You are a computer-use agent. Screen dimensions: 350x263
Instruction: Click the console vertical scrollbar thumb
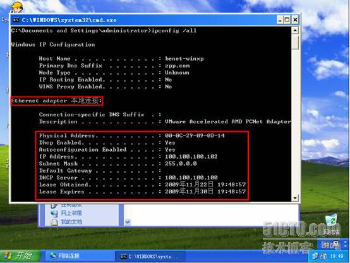click(295, 42)
